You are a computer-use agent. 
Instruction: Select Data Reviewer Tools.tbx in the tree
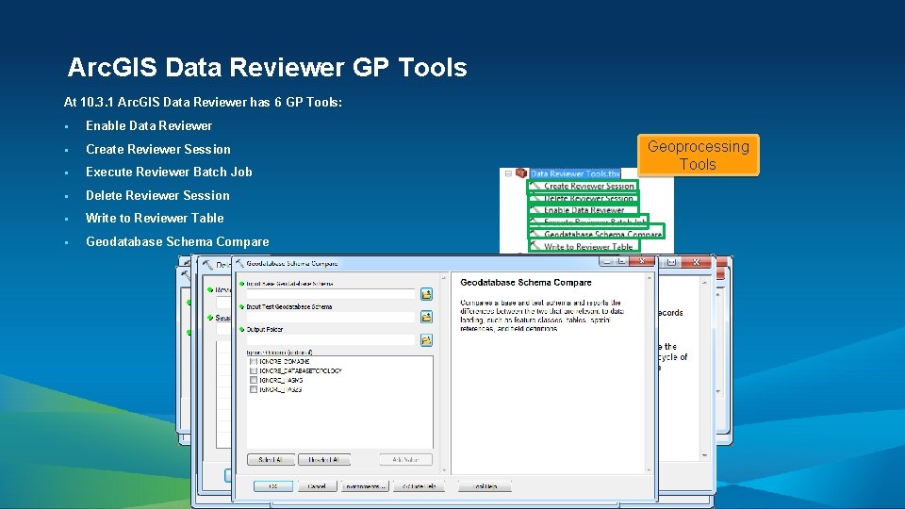pyautogui.click(x=575, y=173)
